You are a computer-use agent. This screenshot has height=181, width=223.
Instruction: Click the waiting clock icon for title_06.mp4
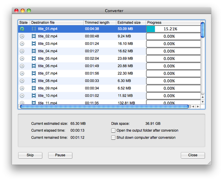(x=22, y=66)
